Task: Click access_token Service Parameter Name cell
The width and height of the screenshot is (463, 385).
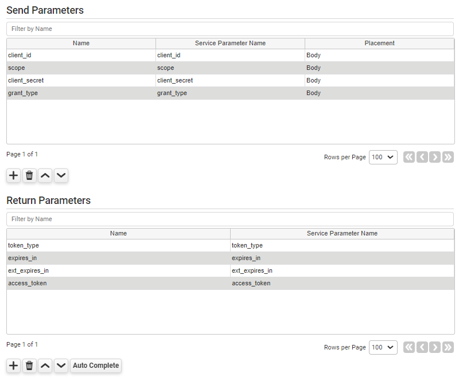Action: pos(343,283)
